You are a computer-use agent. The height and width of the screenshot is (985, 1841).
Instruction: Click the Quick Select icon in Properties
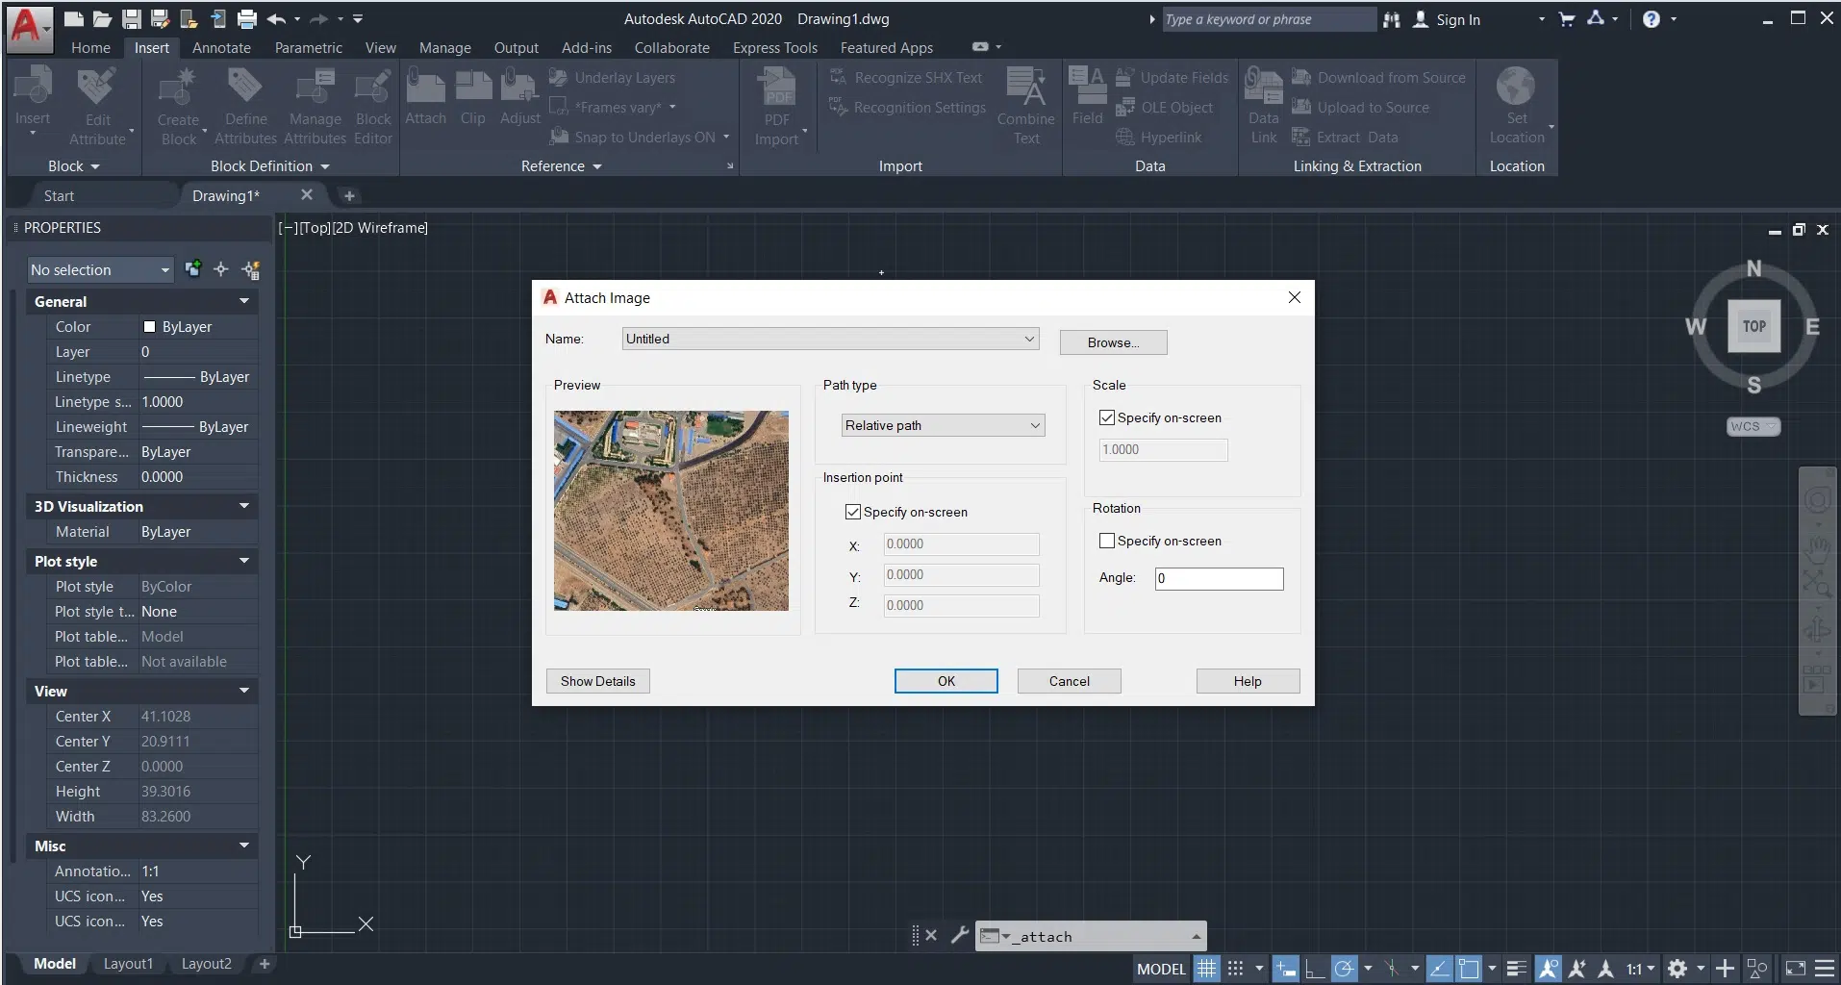(251, 270)
